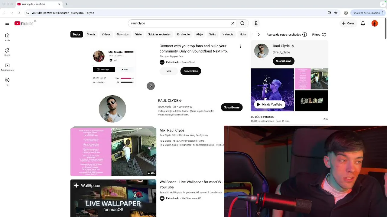Select the Saiko filter chip
The image size is (387, 217).
pyautogui.click(x=213, y=34)
